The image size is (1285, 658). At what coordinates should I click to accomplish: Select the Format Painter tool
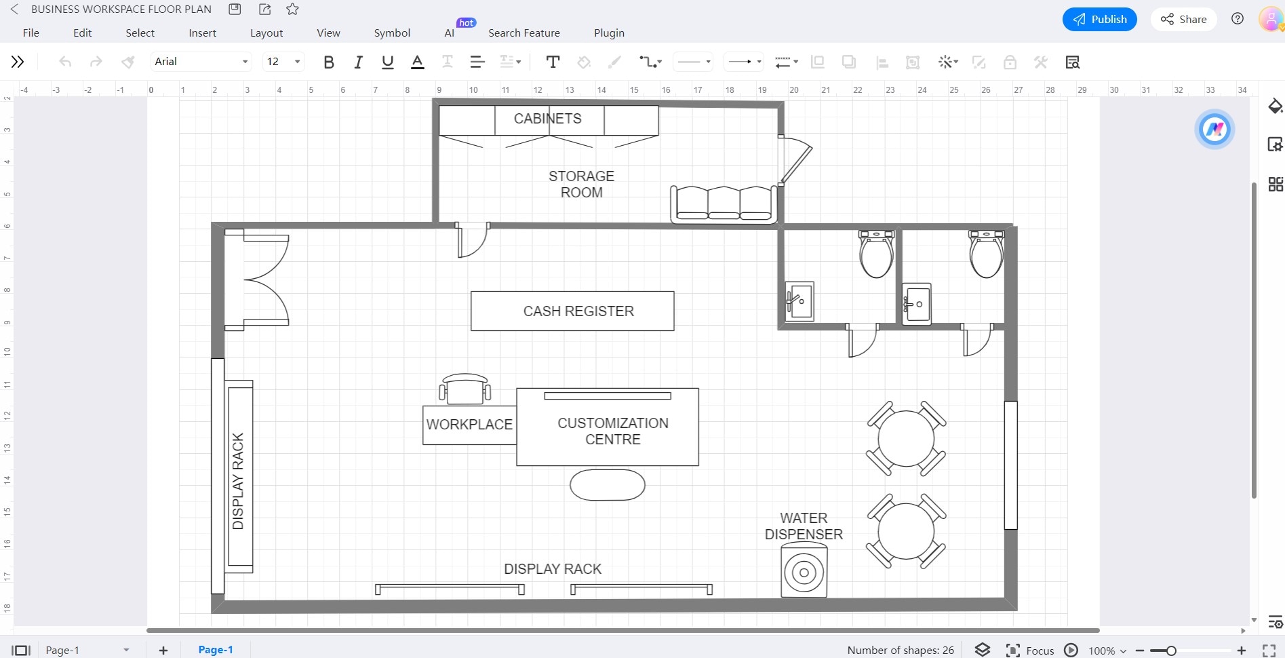[127, 62]
